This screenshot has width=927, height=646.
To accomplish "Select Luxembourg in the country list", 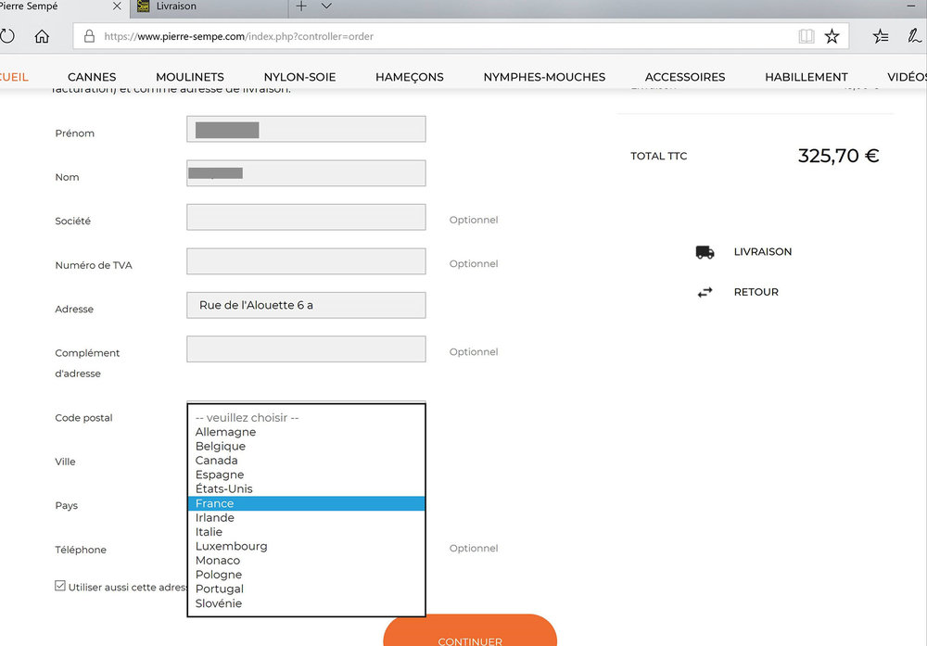I will pyautogui.click(x=306, y=546).
